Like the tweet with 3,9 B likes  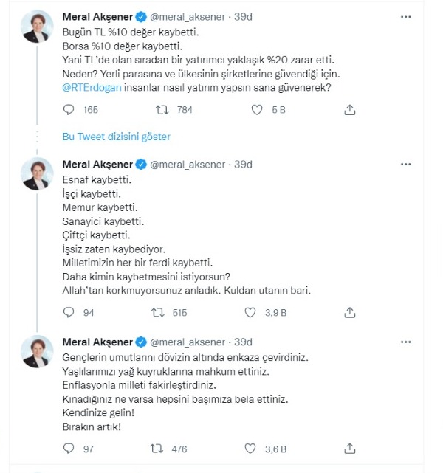tap(250, 313)
